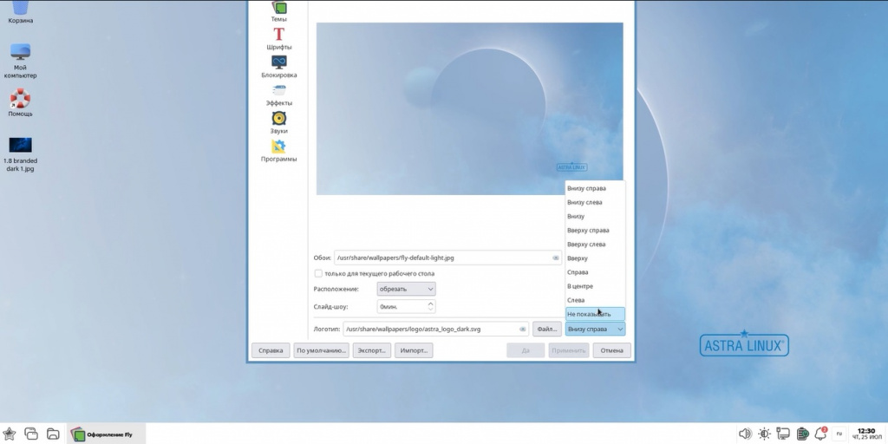The image size is (888, 444).
Task: Open the volume speaker icon in tray
Action: (744, 434)
